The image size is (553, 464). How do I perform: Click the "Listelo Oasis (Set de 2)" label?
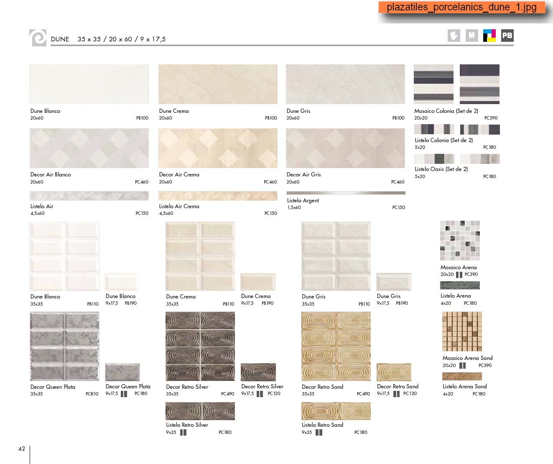[x=441, y=169]
